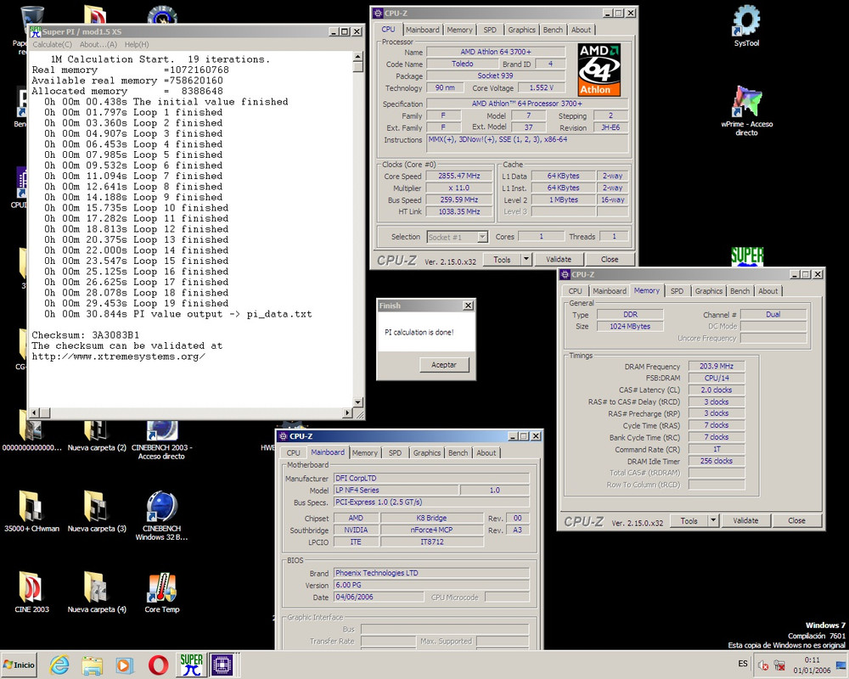
Task: Click the ES language indicator
Action: [x=743, y=664]
